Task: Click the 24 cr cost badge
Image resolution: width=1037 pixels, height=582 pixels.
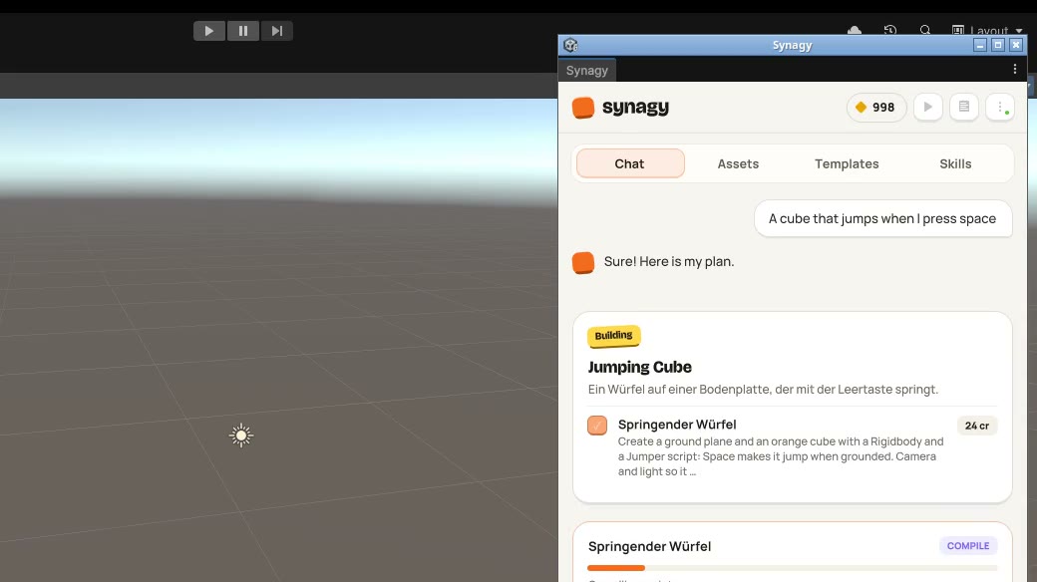Action: (x=977, y=426)
